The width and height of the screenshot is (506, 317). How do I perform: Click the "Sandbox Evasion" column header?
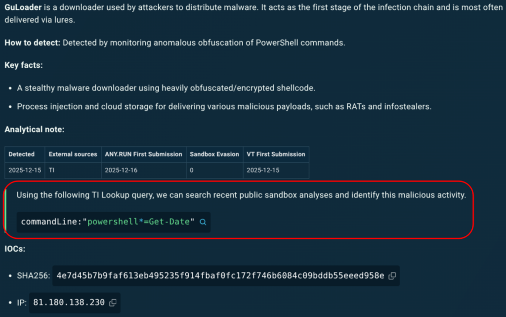pos(214,154)
